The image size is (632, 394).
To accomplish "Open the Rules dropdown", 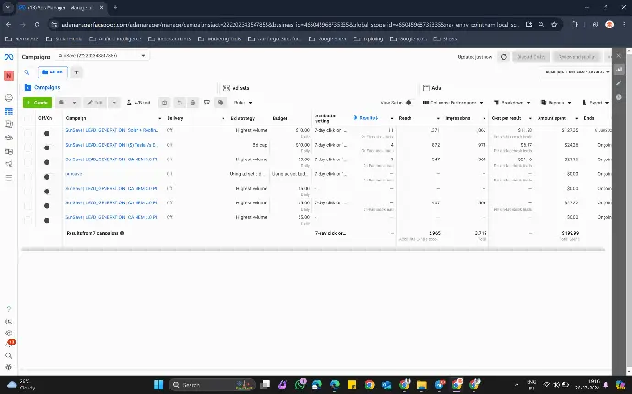I will (243, 103).
